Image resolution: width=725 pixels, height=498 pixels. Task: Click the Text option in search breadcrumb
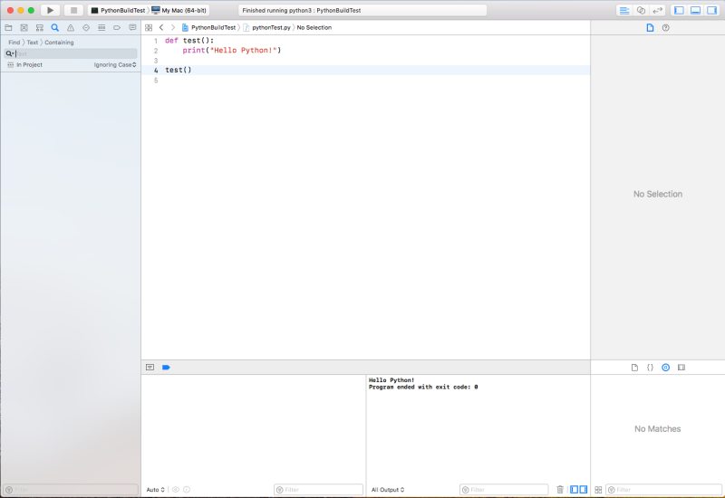point(33,42)
